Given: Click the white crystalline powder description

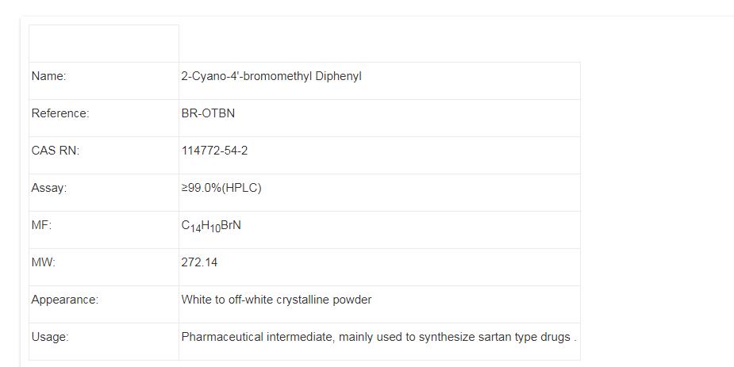Looking at the screenshot, I should (276, 300).
